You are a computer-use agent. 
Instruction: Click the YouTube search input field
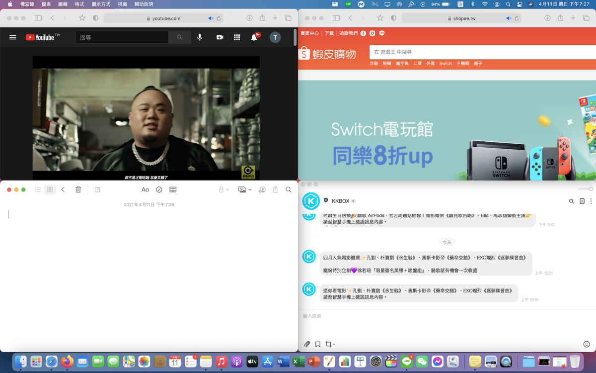[x=122, y=37]
